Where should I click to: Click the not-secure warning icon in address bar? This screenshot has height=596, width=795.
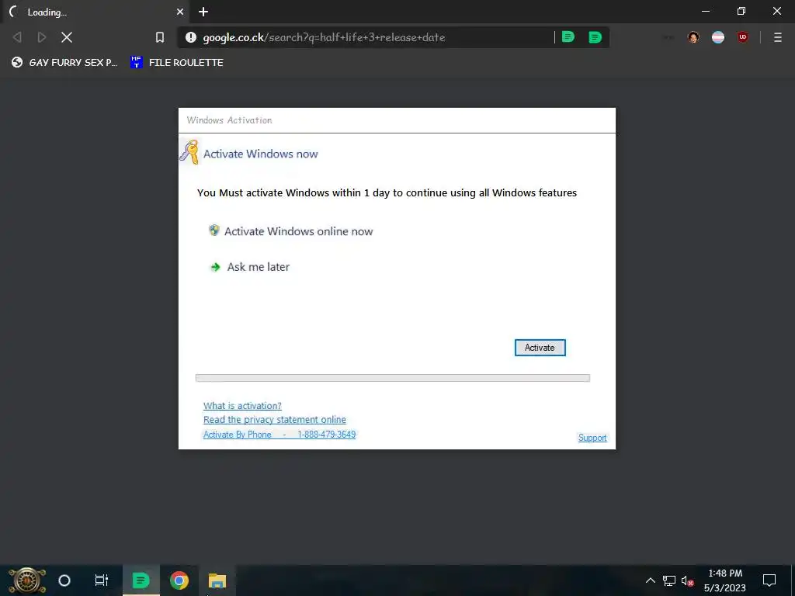pyautogui.click(x=191, y=37)
